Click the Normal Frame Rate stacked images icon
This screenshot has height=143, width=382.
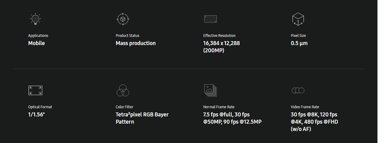coord(210,90)
